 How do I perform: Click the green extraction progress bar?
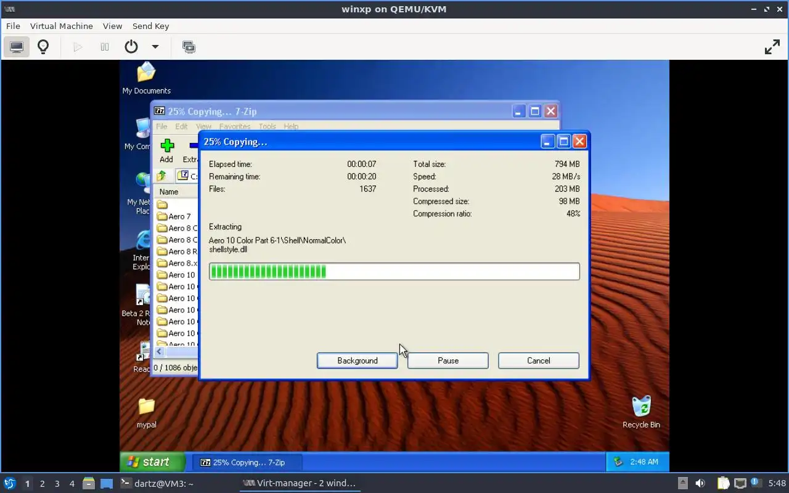394,271
